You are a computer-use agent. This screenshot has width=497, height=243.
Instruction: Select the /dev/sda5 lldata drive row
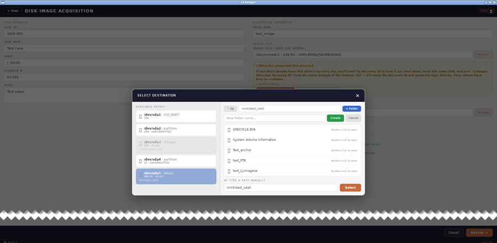[176, 176]
